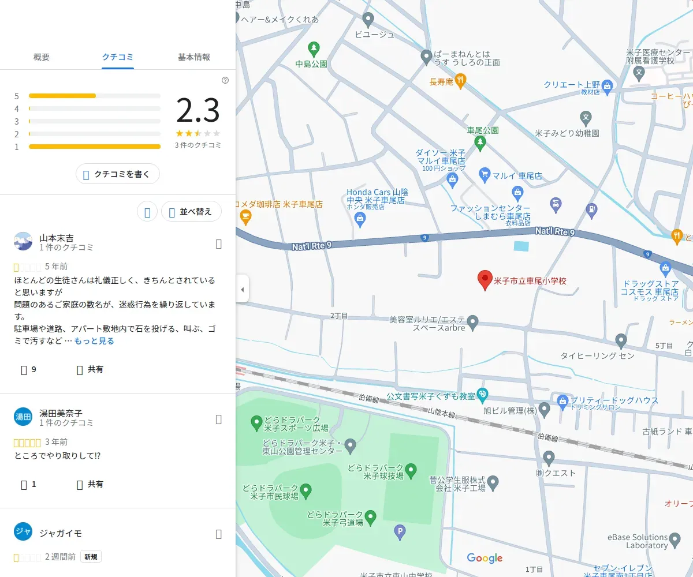Image resolution: width=693 pixels, height=577 pixels.
Task: Select 公文書写米子くずも教室 marker
Action: (x=483, y=395)
